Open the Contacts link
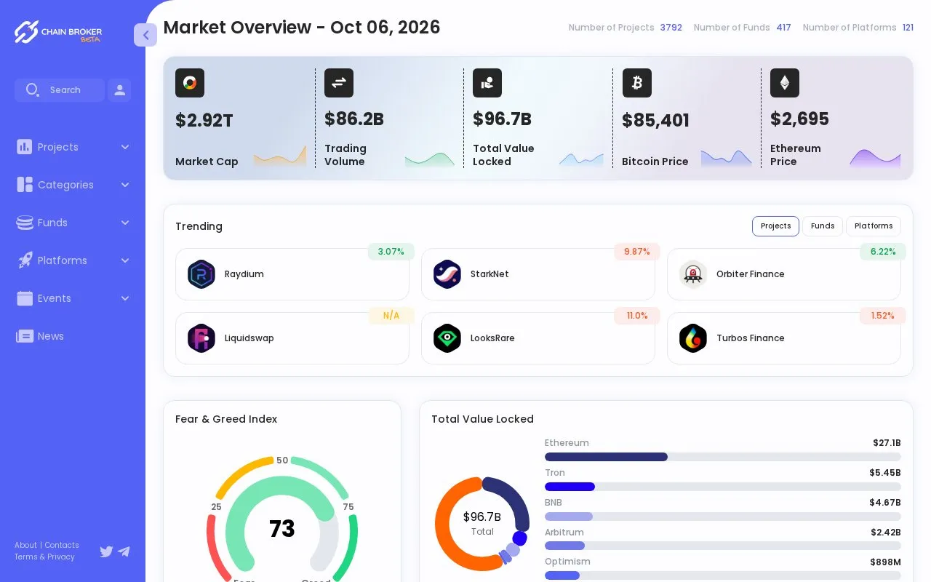931x582 pixels. point(62,545)
